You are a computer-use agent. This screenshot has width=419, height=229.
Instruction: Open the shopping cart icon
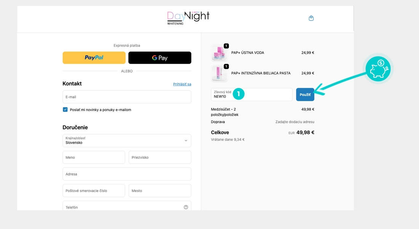[x=311, y=18]
